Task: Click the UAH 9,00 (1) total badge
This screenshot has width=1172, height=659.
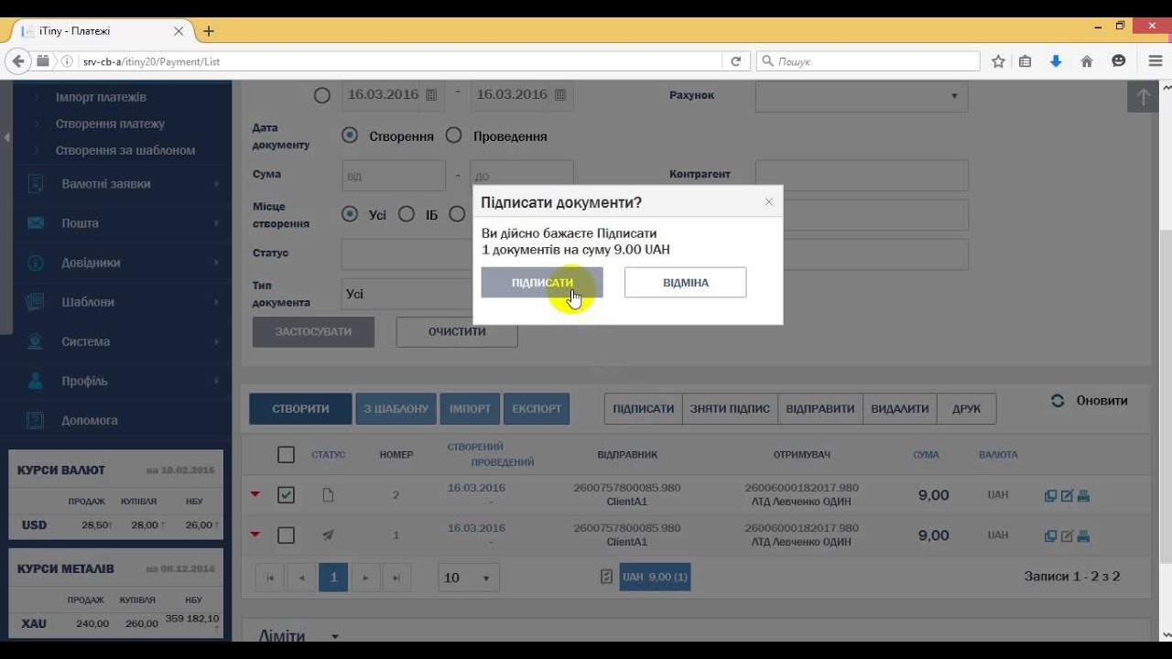Action: click(655, 578)
